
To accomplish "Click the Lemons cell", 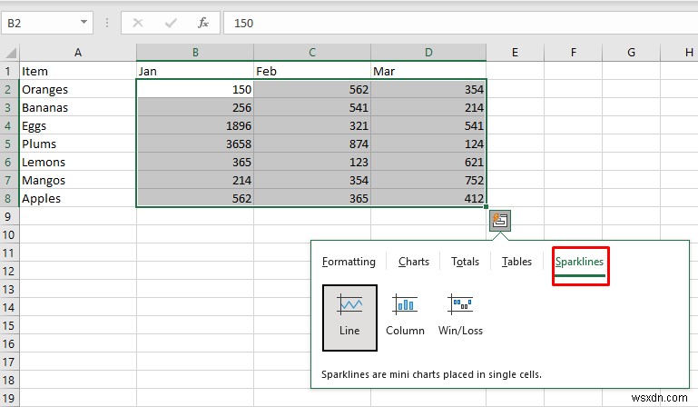I will coord(78,163).
